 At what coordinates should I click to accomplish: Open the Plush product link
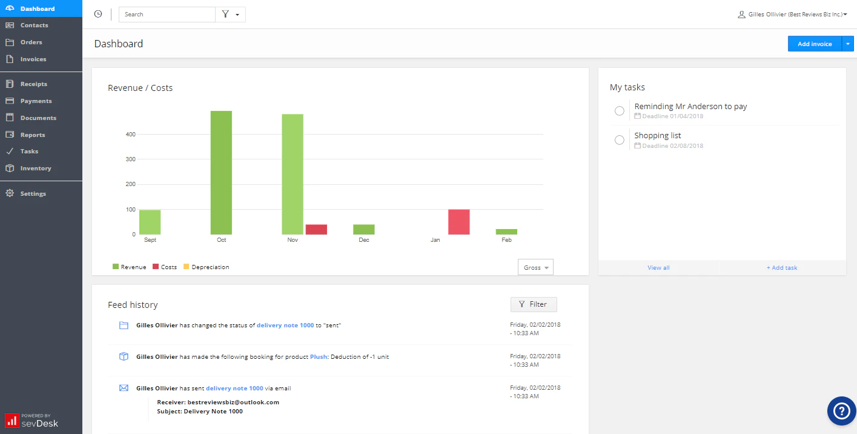[x=318, y=357]
